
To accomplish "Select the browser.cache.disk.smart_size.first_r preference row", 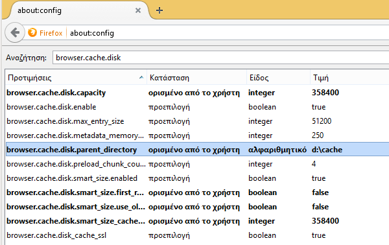I will click(197, 192).
